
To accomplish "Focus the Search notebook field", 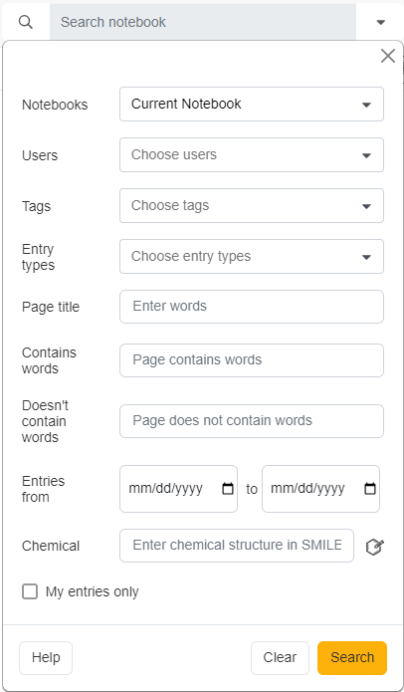I will pos(203,22).
